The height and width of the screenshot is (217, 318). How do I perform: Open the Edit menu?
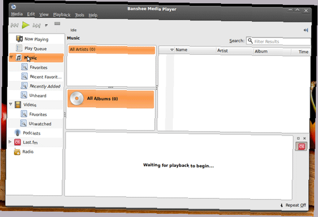31,14
